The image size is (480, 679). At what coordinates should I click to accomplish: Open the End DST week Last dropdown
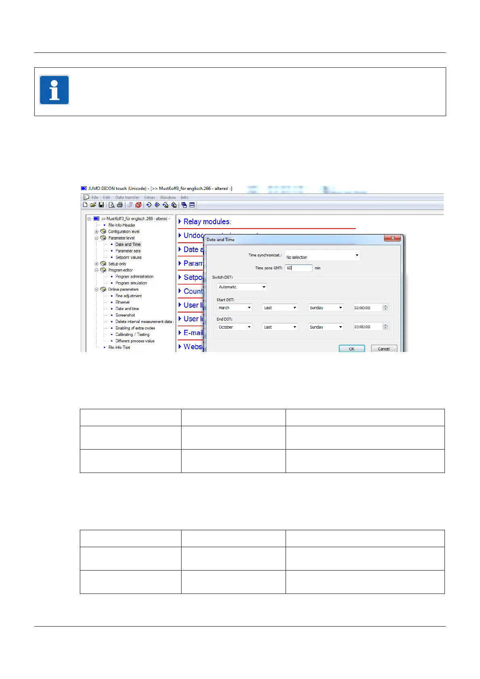(x=280, y=327)
